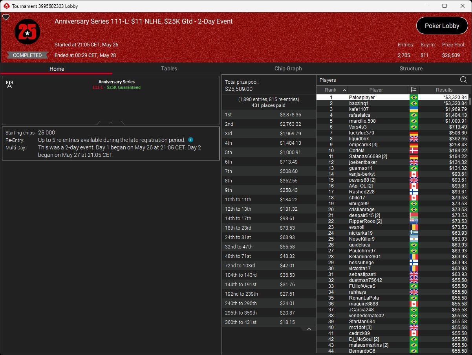Select player baozinq1 row

(393, 103)
